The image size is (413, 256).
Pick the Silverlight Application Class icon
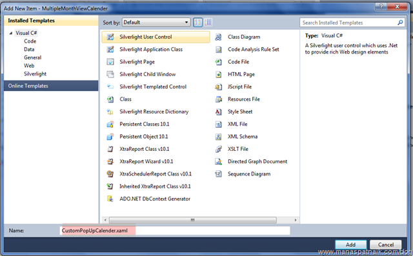click(110, 49)
